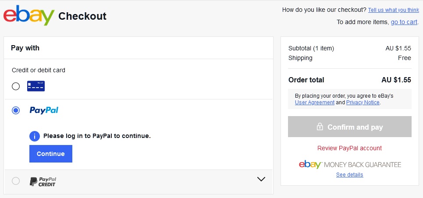The image size is (423, 198).
Task: Select the credit or debit card radio button
Action: 16,86
